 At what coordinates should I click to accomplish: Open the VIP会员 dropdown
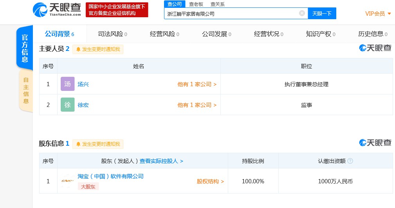[x=378, y=14]
